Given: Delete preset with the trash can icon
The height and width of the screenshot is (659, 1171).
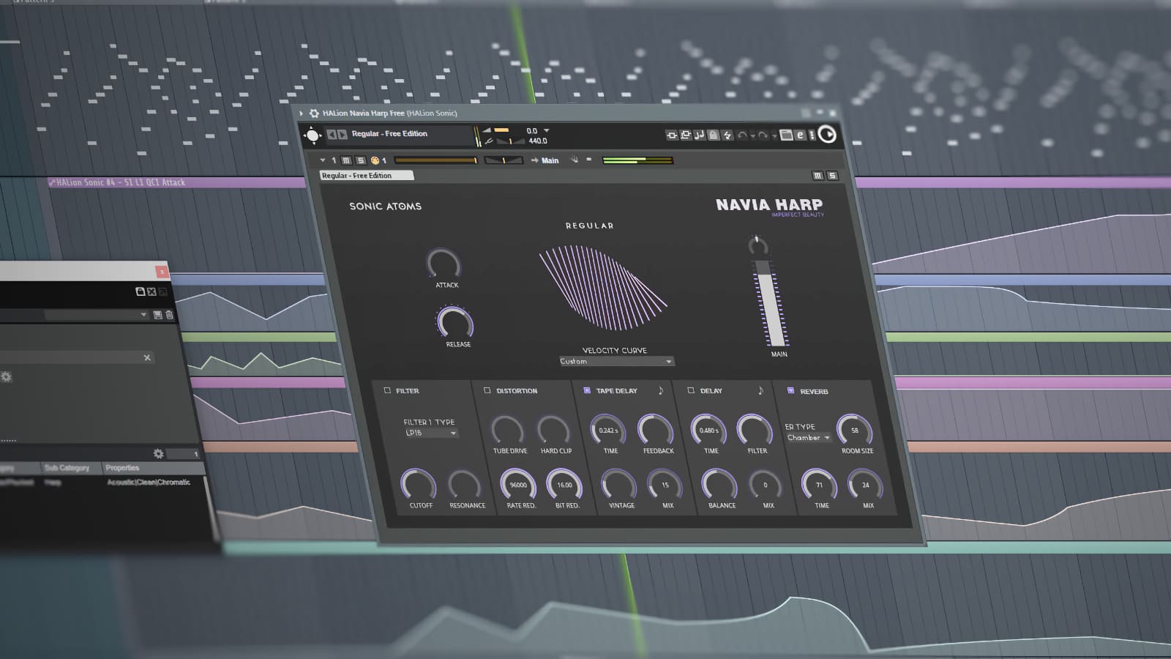Looking at the screenshot, I should (169, 315).
